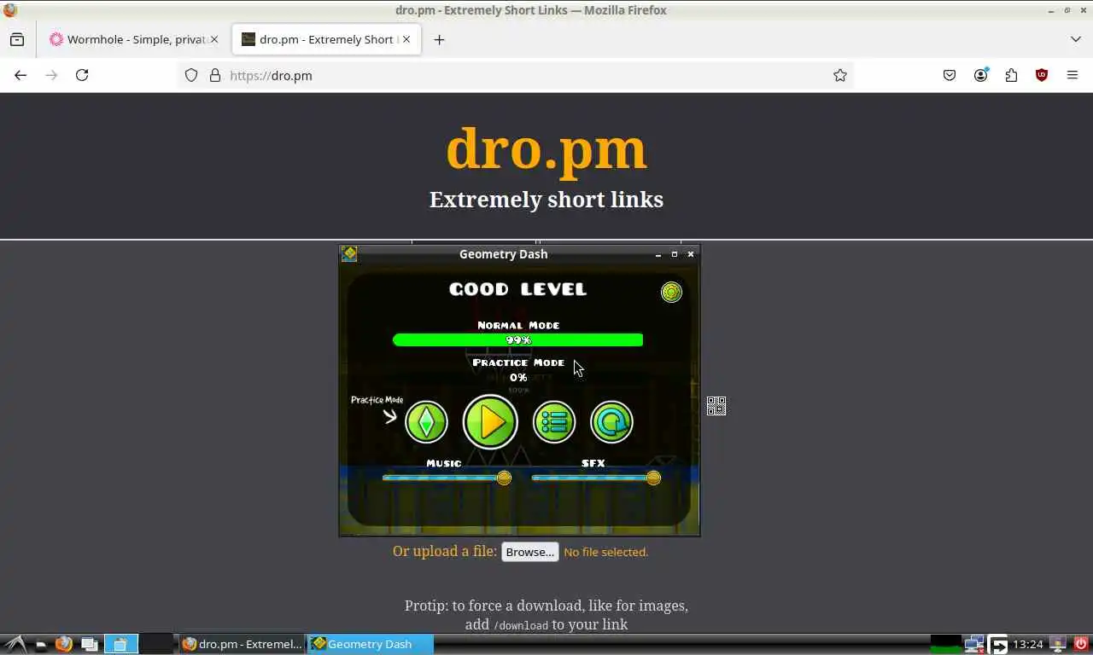Minimize the Geometry Dash window
The image size is (1093, 655).
point(658,254)
